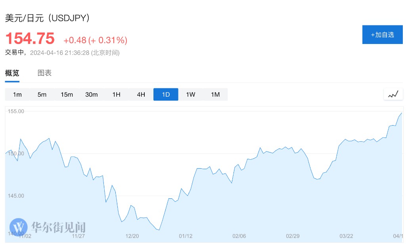The width and height of the screenshot is (406, 244).
Task: Click the 154.75 current price
Action: (30, 39)
